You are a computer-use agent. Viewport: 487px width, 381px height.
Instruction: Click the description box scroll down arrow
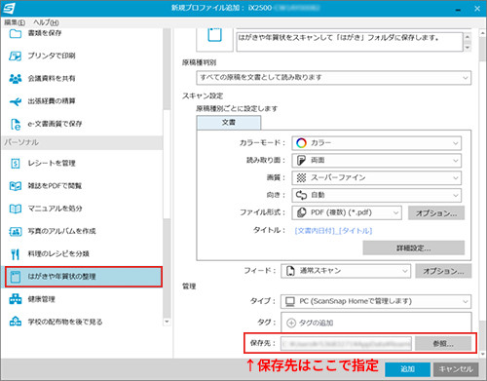[x=468, y=47]
